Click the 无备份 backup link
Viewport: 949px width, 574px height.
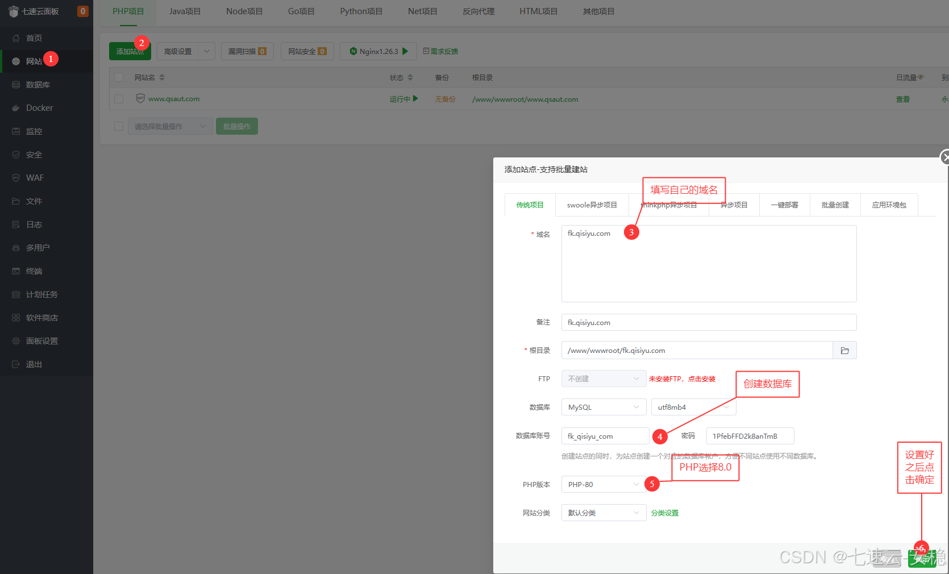445,99
